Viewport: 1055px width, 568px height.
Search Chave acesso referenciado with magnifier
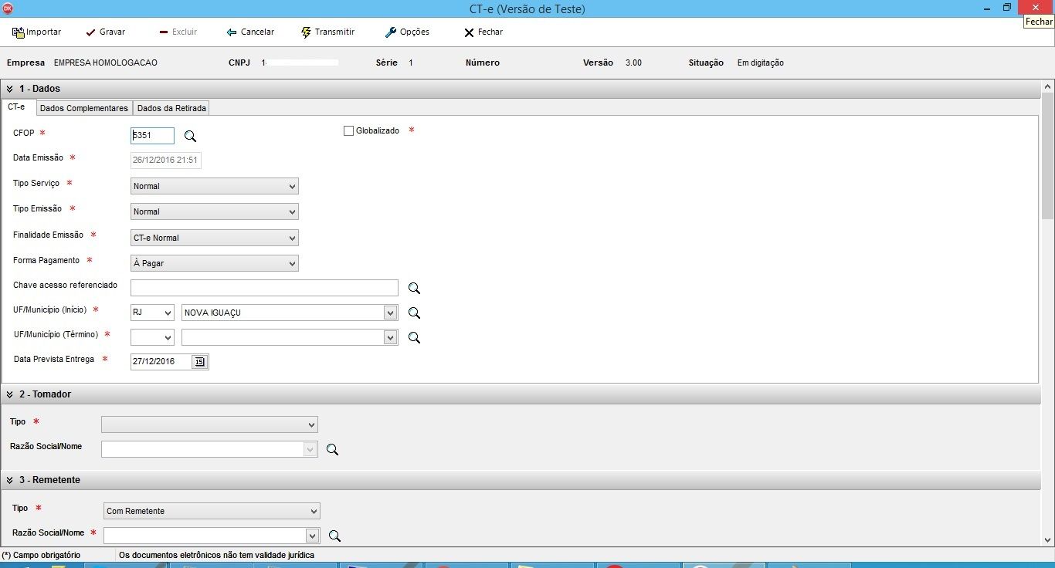[x=414, y=288]
